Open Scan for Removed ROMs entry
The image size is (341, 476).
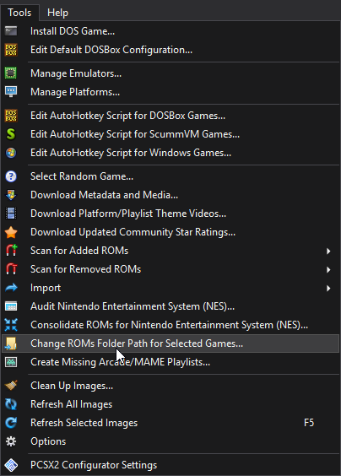click(170, 269)
